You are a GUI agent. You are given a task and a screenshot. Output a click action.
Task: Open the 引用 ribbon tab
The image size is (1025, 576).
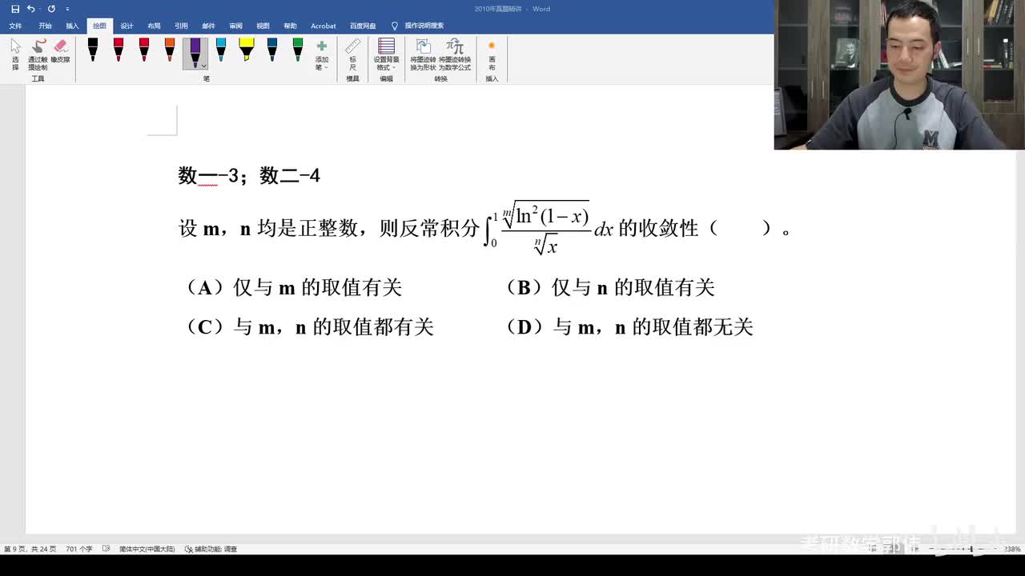(x=181, y=26)
